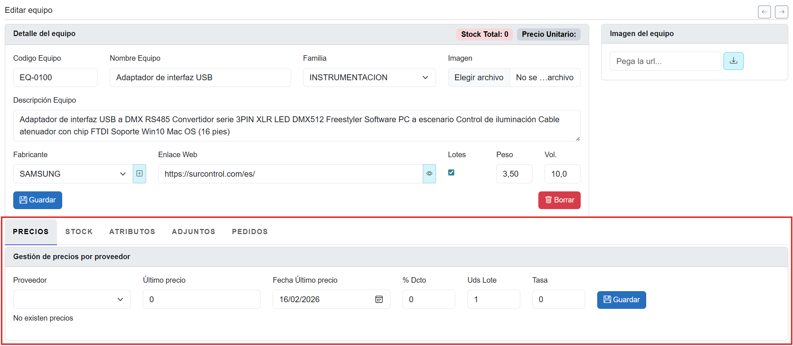793x346 pixels.
Task: Switch to the STOCK tab
Action: 79,232
